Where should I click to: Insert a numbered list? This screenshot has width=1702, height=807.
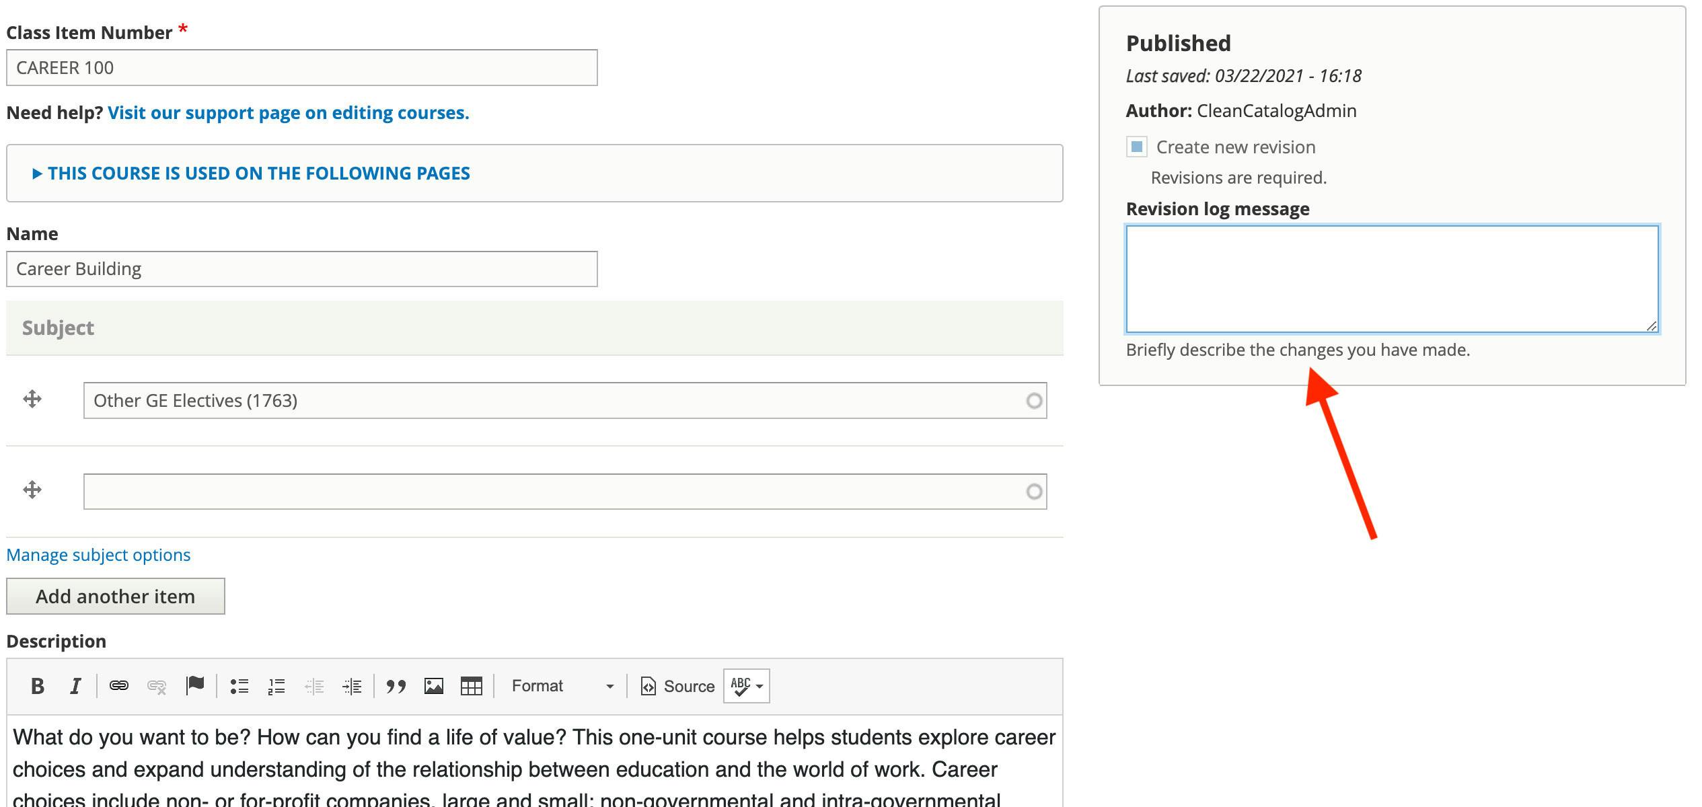(x=276, y=686)
